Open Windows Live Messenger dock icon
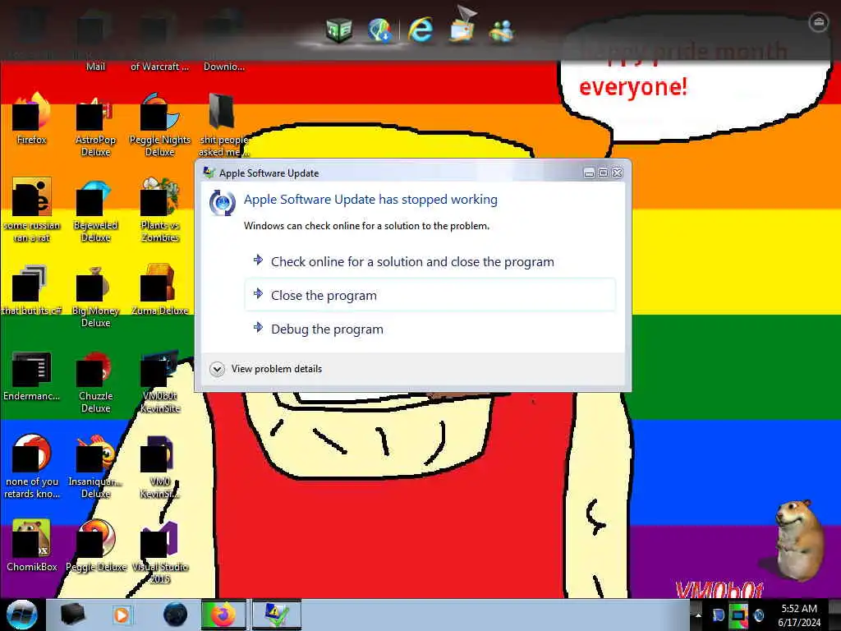 click(502, 30)
